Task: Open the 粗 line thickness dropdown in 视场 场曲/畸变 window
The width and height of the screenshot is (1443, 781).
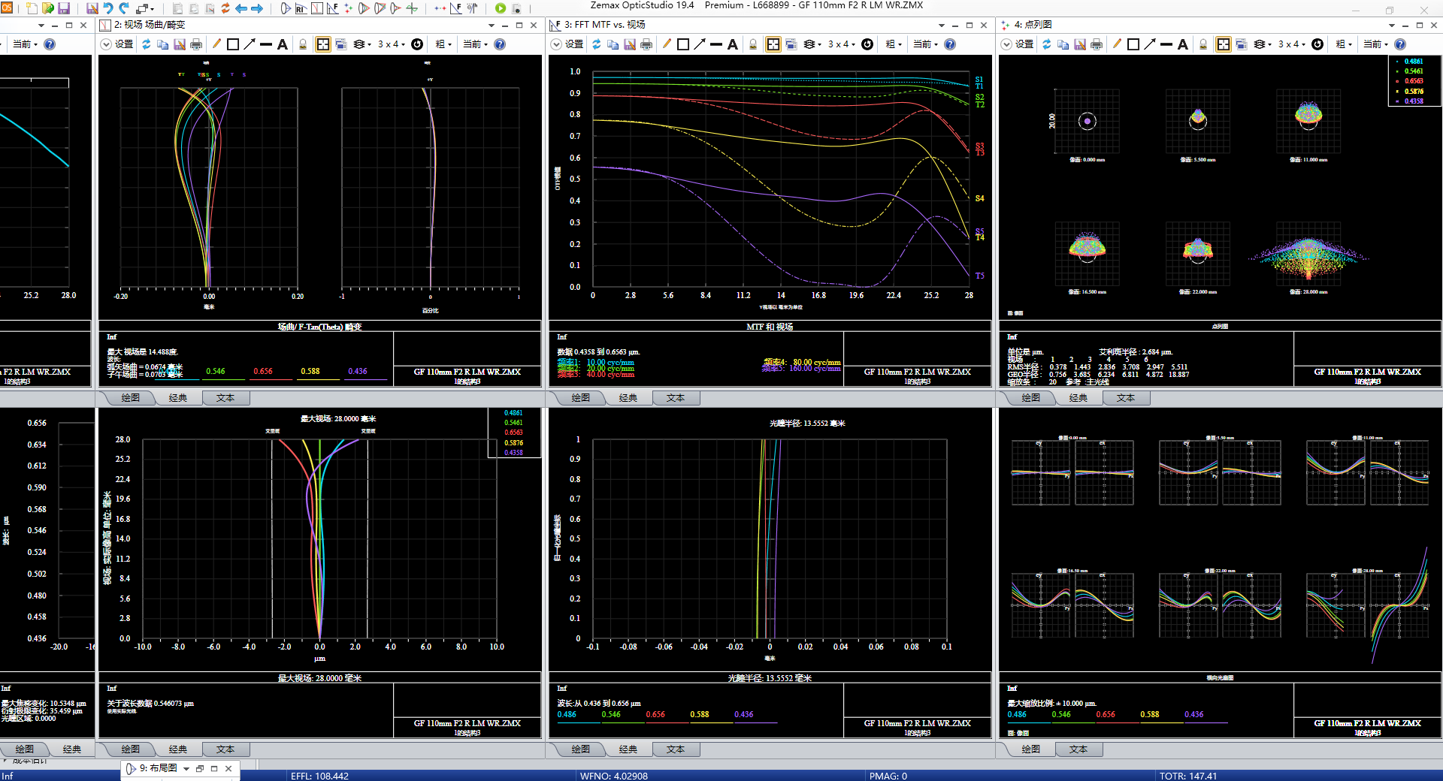Action: pos(443,44)
